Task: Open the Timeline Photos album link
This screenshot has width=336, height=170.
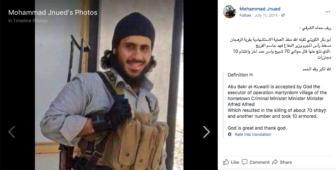Action: pos(30,21)
